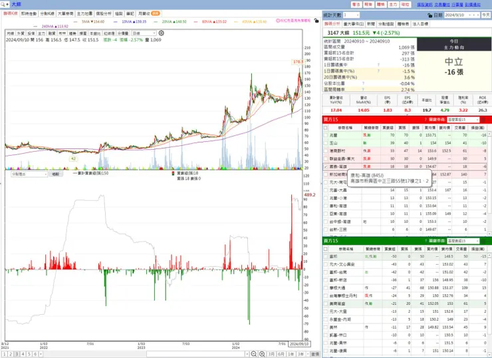Select chart page number 3
This screenshot has height=358, width=492.
17,354
